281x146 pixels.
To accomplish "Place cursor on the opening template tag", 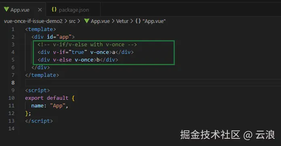I will (40, 29).
